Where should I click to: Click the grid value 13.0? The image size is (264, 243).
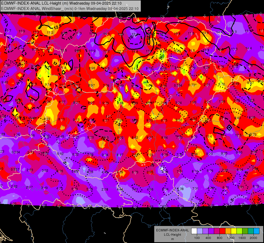[205, 33]
